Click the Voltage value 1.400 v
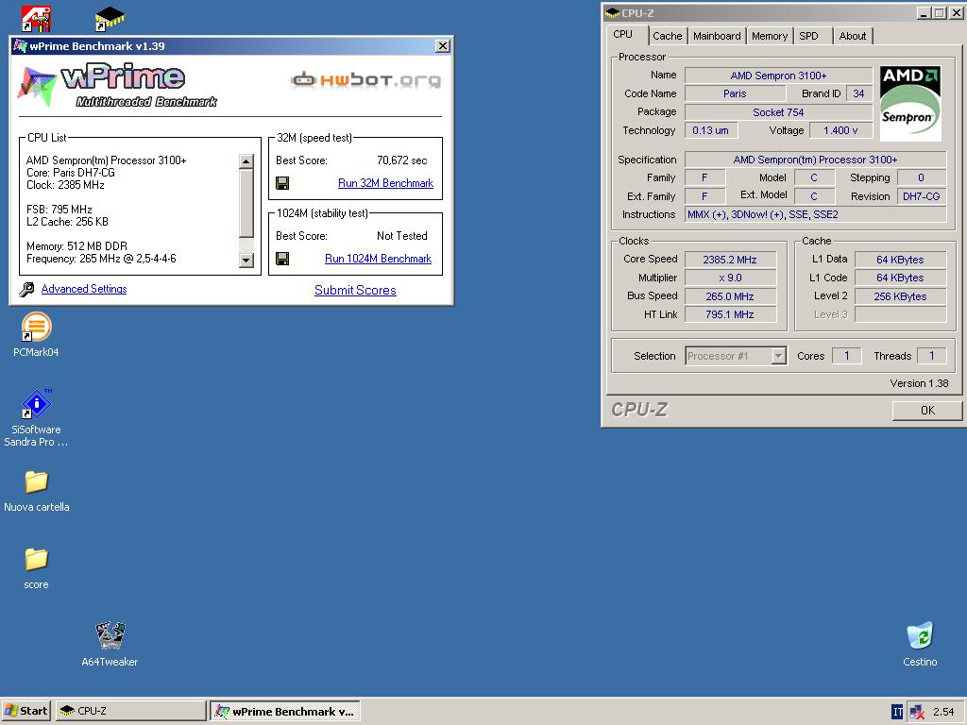The width and height of the screenshot is (967, 725). tap(840, 130)
